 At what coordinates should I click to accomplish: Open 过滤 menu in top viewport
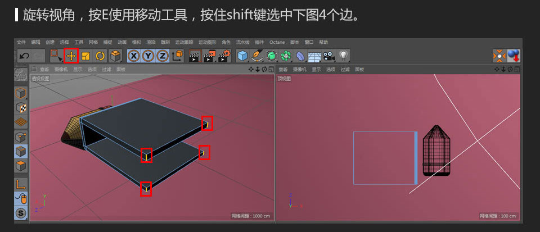(x=345, y=70)
